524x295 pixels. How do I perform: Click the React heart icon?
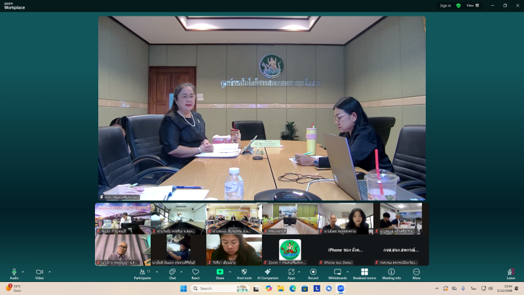coord(195,272)
